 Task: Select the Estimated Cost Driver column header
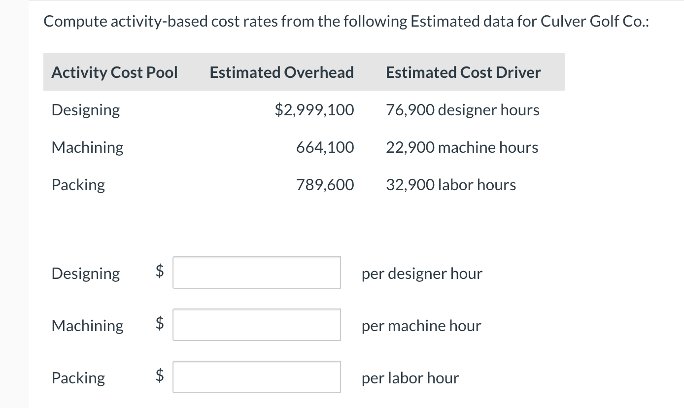coord(463,72)
